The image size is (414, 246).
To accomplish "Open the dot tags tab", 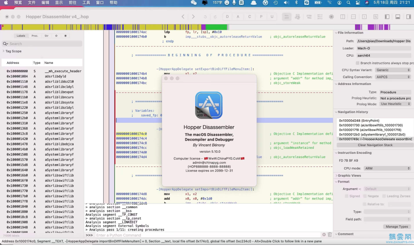I will [x=66, y=36].
